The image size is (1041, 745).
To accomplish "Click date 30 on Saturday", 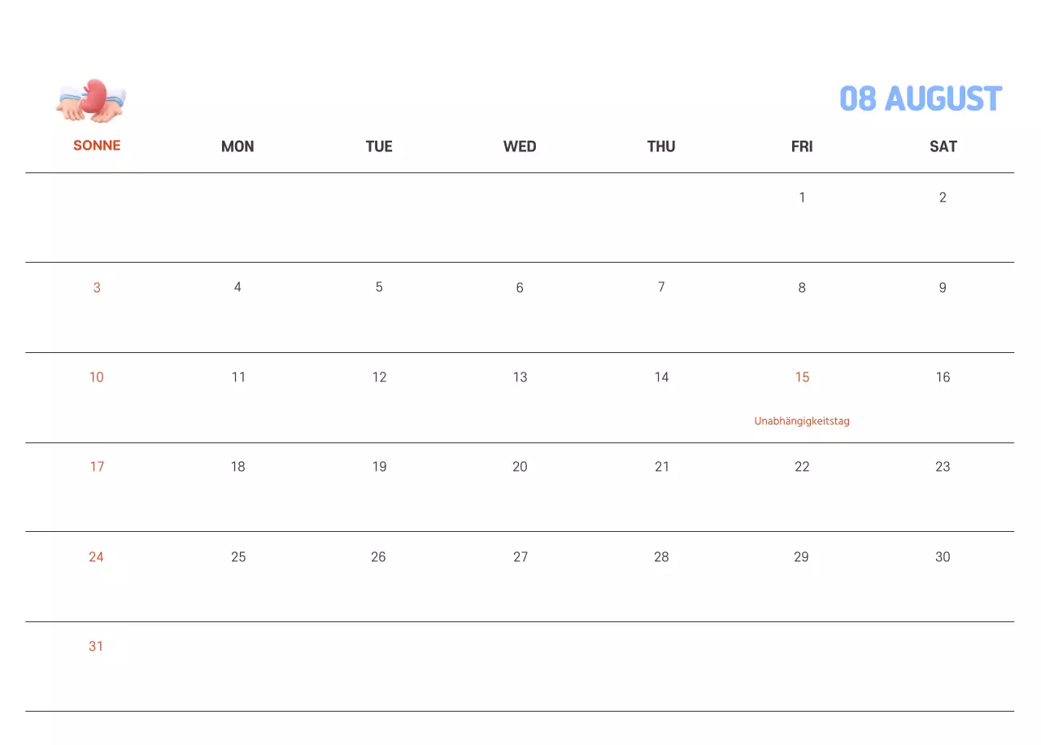I will coord(943,557).
